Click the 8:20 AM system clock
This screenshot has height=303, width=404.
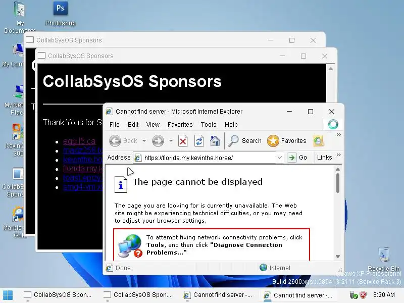click(384, 295)
